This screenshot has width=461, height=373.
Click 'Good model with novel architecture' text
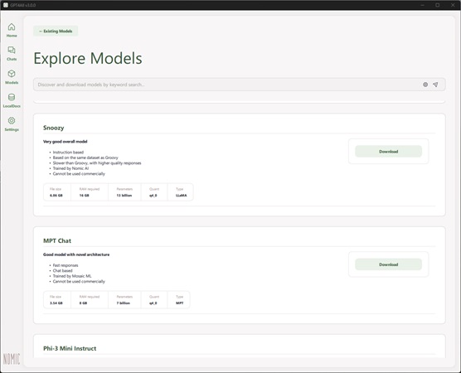[x=76, y=254]
